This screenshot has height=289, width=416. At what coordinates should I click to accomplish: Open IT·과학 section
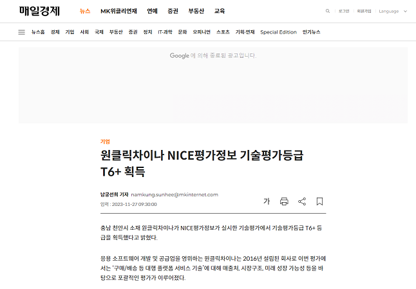pyautogui.click(x=165, y=32)
